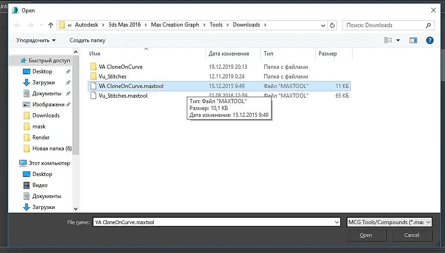Go up one folder level
445x253 pixels.
(51, 25)
